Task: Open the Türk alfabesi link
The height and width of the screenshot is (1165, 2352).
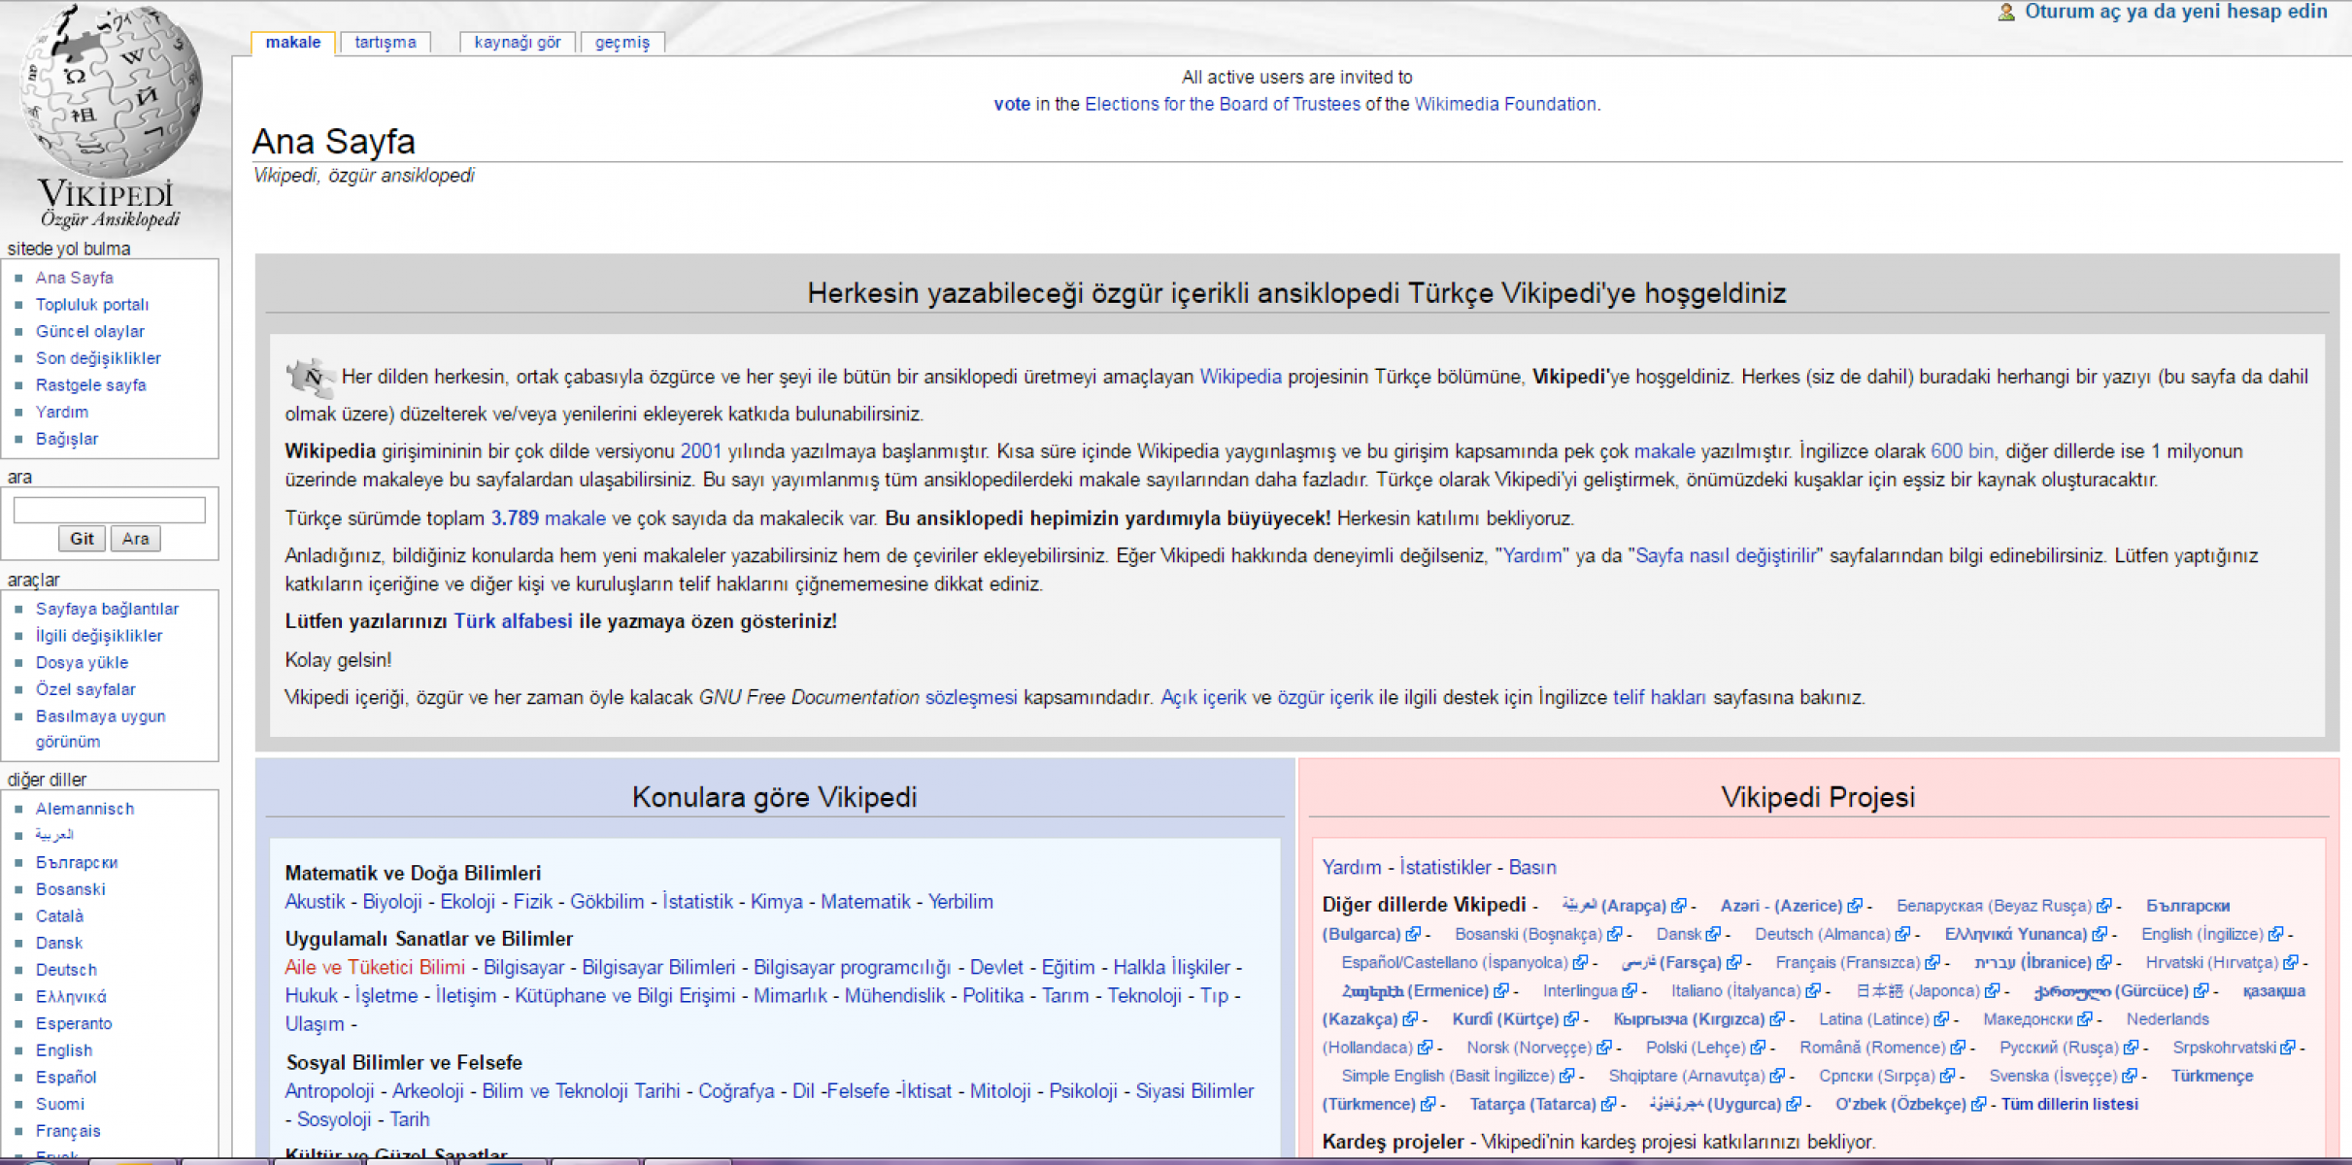Action: tap(513, 621)
